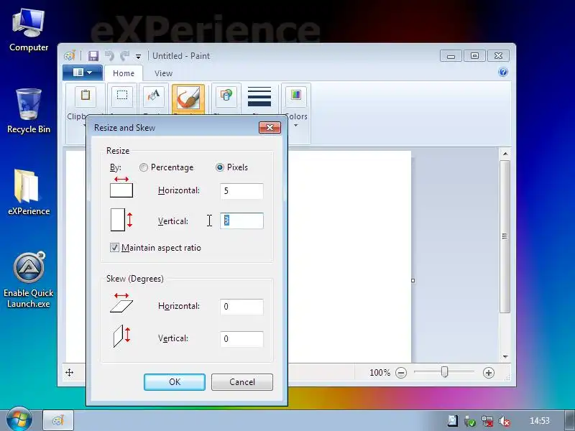Click the network tray icon
575x431 pixels.
pos(487,422)
